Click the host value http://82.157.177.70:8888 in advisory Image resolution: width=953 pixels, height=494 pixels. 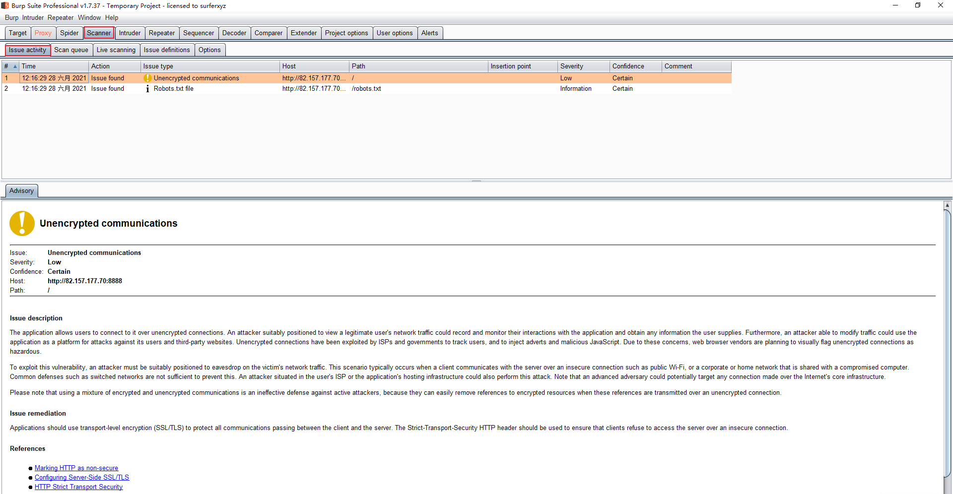click(x=85, y=281)
